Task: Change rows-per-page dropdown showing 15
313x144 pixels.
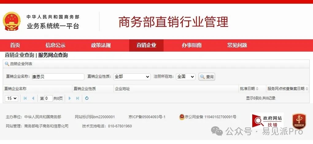Action: [12, 98]
